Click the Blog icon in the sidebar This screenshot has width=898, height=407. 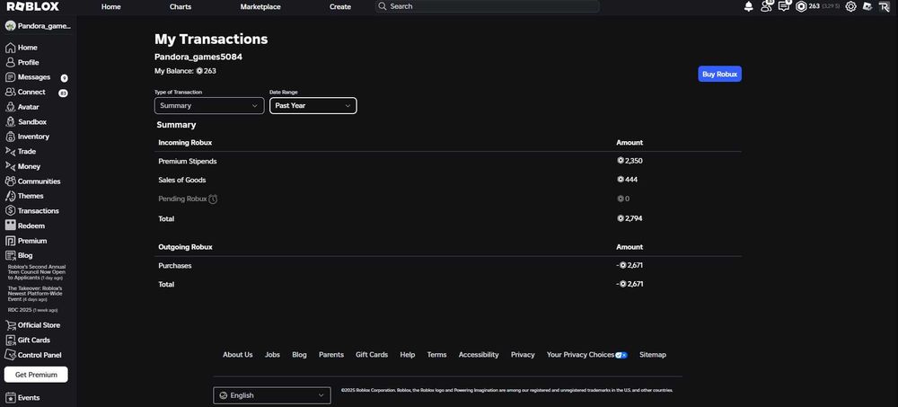pyautogui.click(x=10, y=256)
